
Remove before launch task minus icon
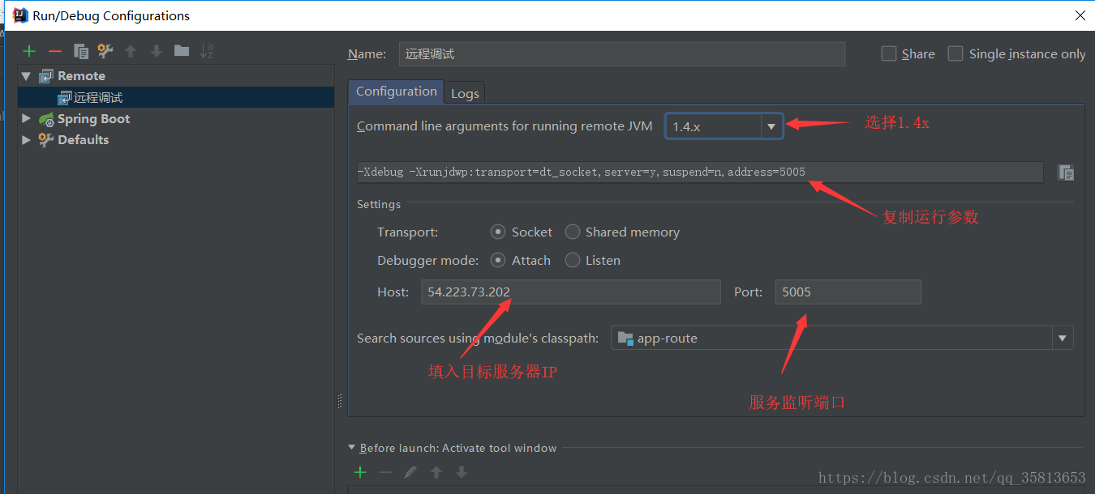(385, 472)
